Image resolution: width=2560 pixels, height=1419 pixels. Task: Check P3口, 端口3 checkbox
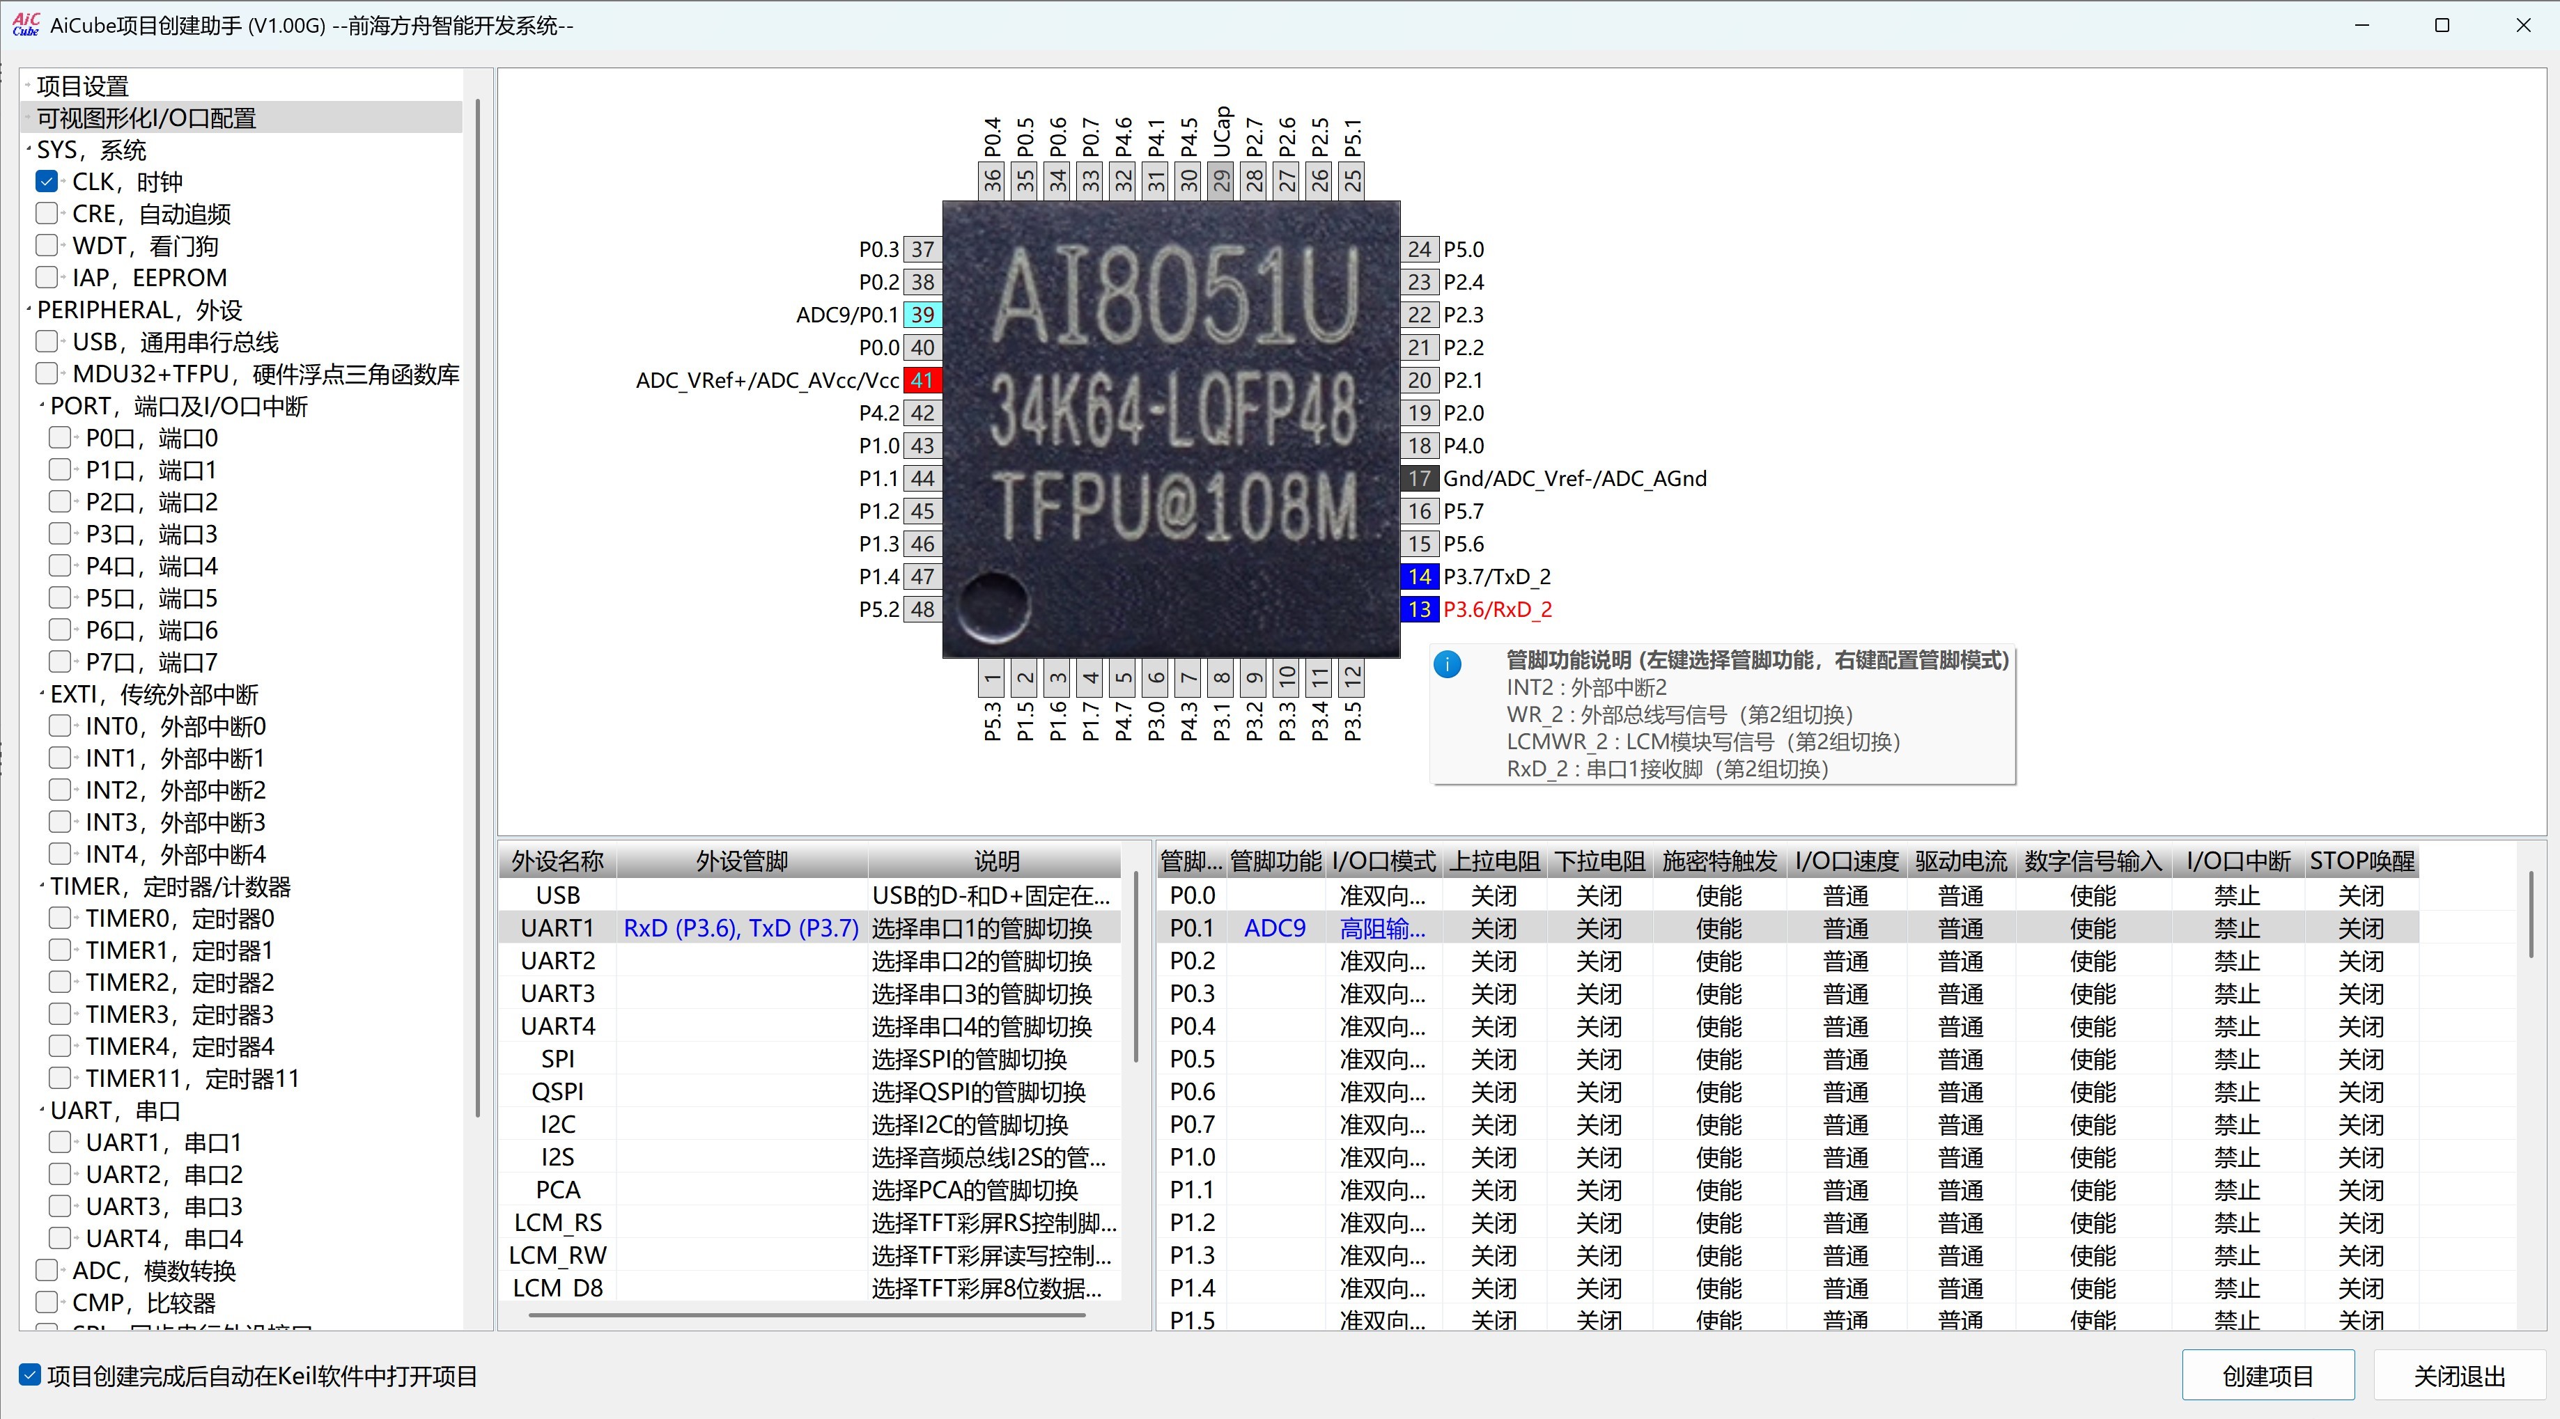click(x=60, y=534)
